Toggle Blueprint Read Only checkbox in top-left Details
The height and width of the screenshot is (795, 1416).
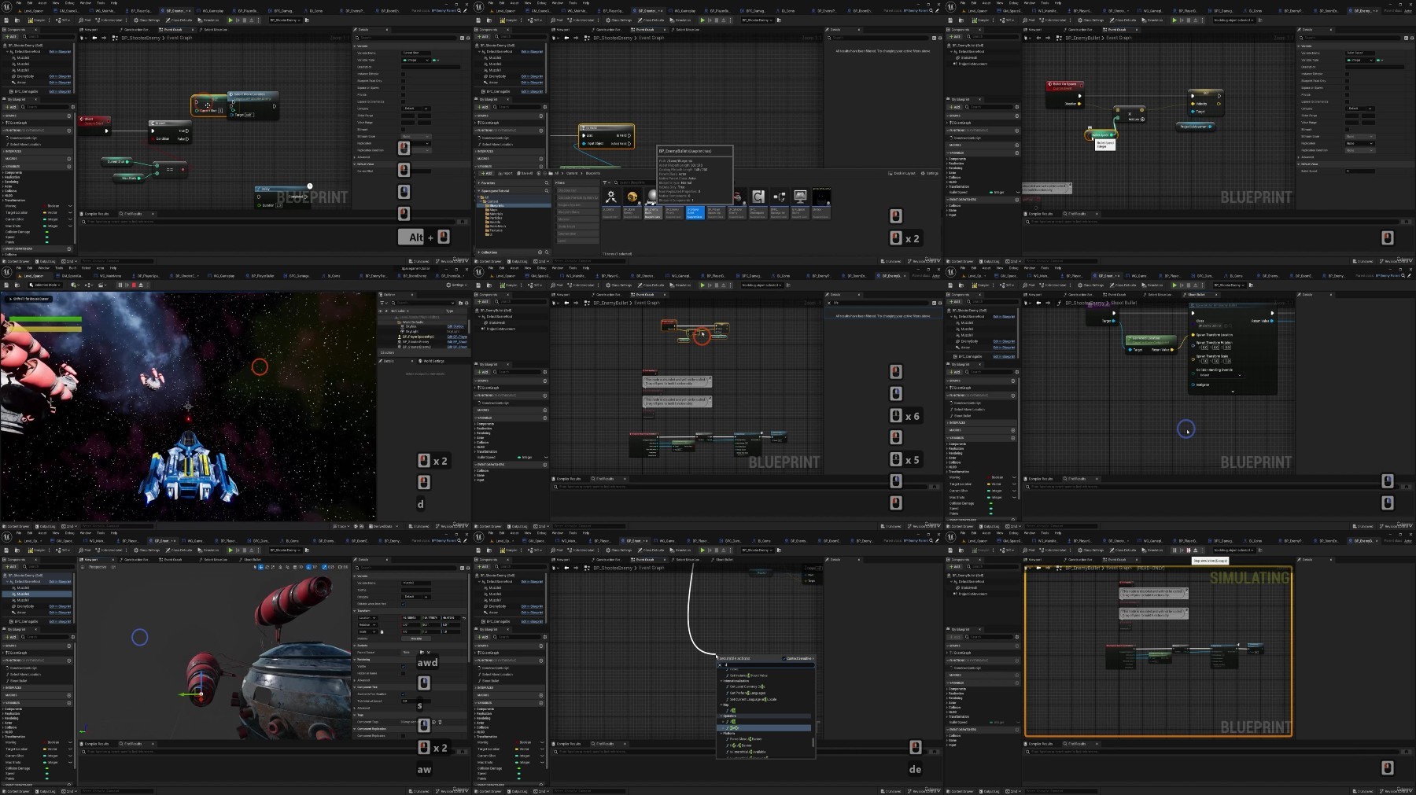(403, 81)
